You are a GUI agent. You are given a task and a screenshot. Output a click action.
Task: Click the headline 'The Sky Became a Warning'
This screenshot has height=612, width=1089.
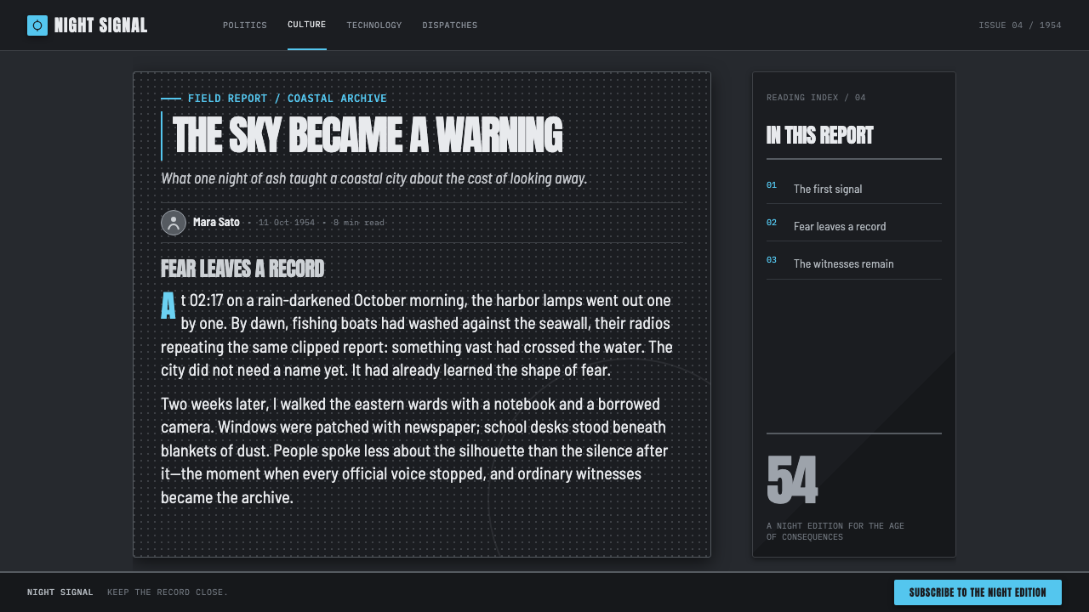(x=368, y=136)
